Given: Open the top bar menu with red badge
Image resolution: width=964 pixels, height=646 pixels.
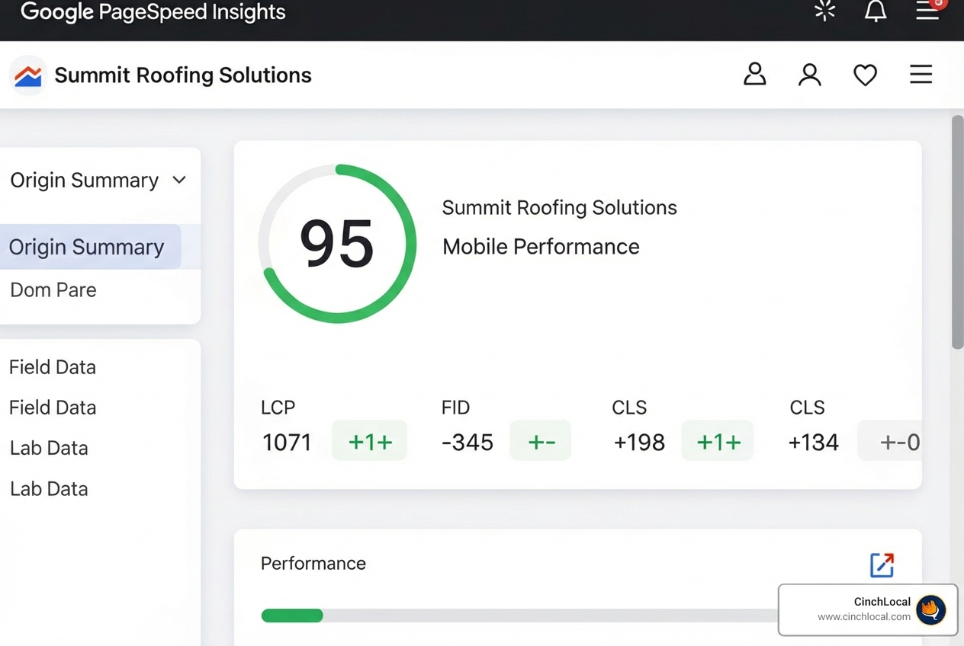Looking at the screenshot, I should point(927,11).
